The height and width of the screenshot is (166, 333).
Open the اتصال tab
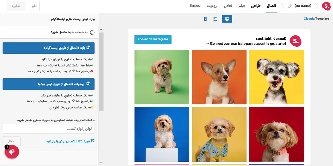(x=271, y=6)
